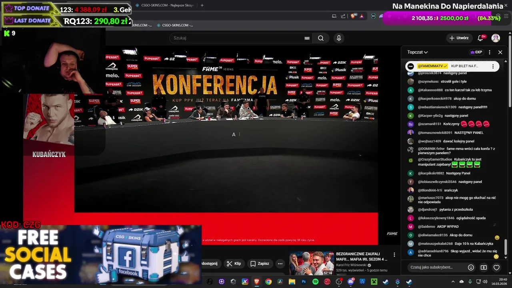Click the Brave Rewards triangle icon
This screenshot has width=512, height=288.
tap(362, 16)
